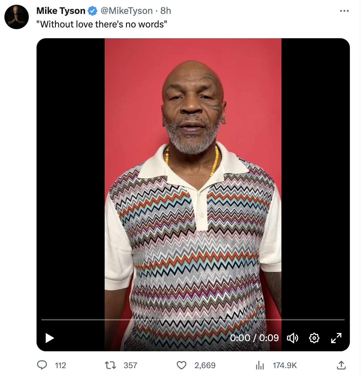The width and height of the screenshot is (361, 378).
Task: Open the Mike Tyson display name link
Action: coord(61,11)
